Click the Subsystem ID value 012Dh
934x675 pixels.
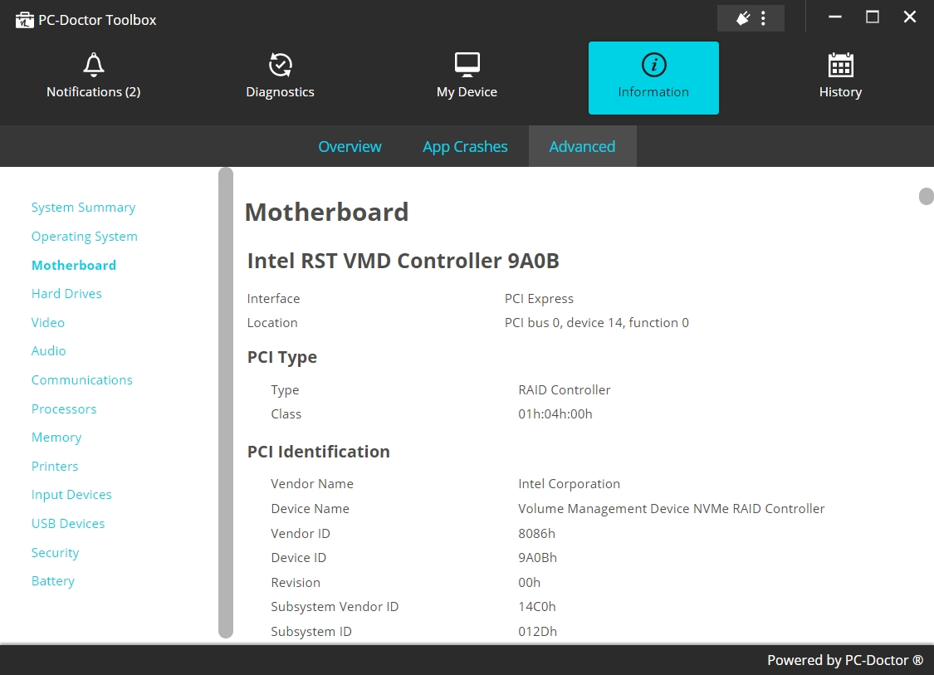[x=537, y=632]
